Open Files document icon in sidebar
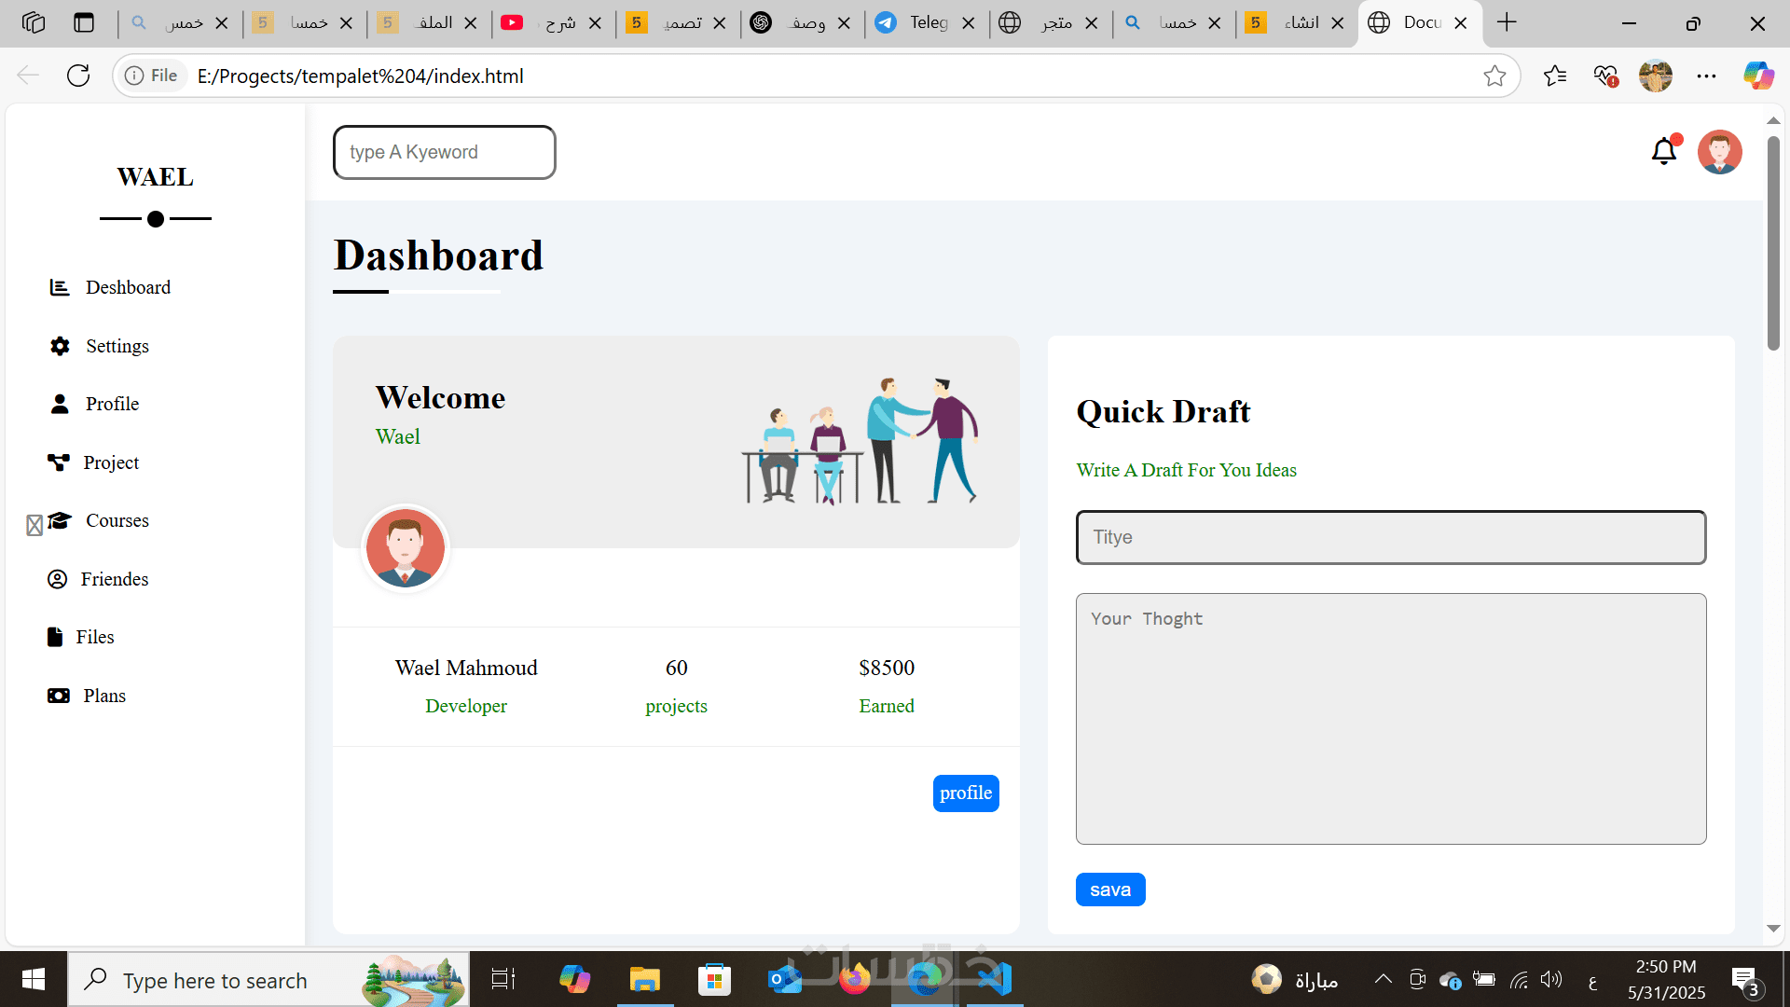This screenshot has width=1790, height=1007. coord(55,637)
